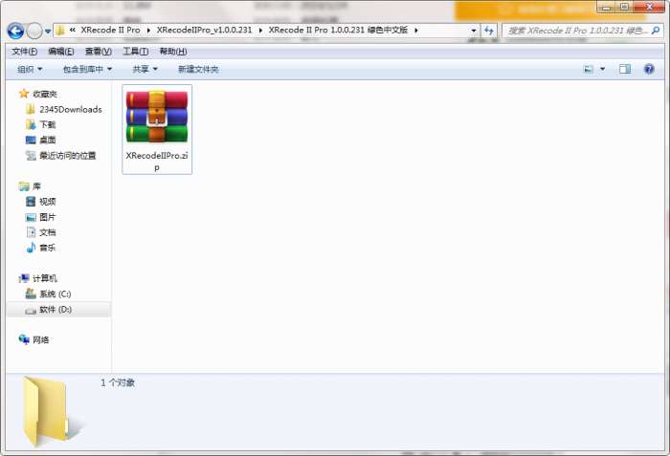
Task: Click the large folder icon in details pane
Action: tap(51, 411)
